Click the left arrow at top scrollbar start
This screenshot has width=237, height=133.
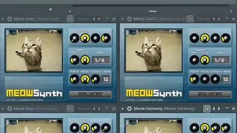pos(70,11)
